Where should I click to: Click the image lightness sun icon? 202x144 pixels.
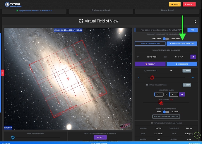(13, 138)
